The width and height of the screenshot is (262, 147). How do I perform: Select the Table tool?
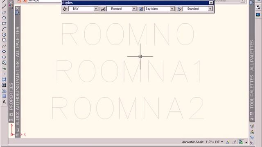point(4,96)
